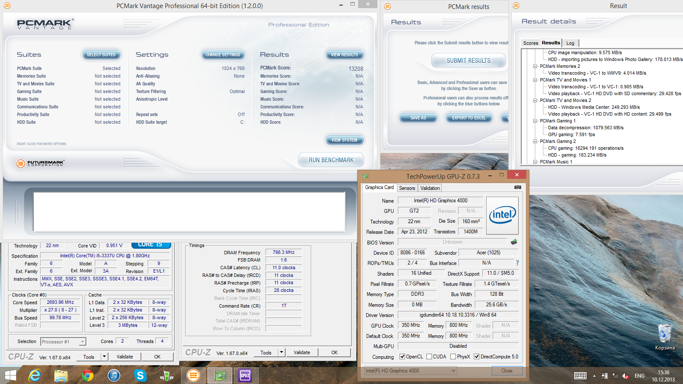
Task: Click GPU-Z screenshot camera icon
Action: (x=517, y=187)
